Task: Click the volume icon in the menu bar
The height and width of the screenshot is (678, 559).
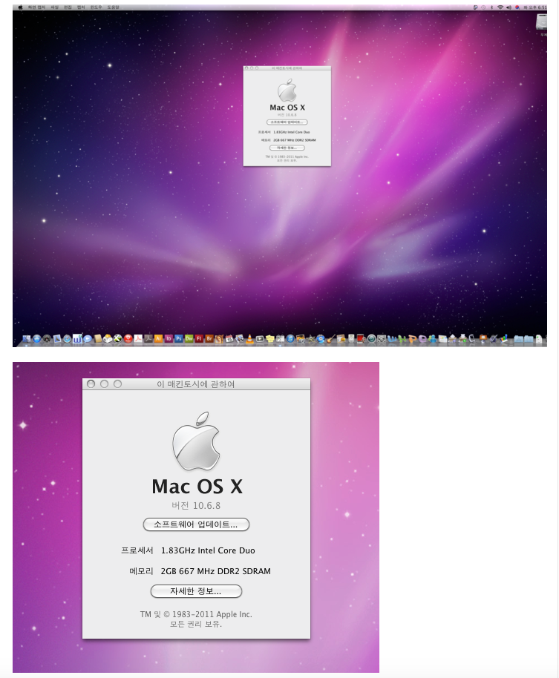Action: [508, 7]
